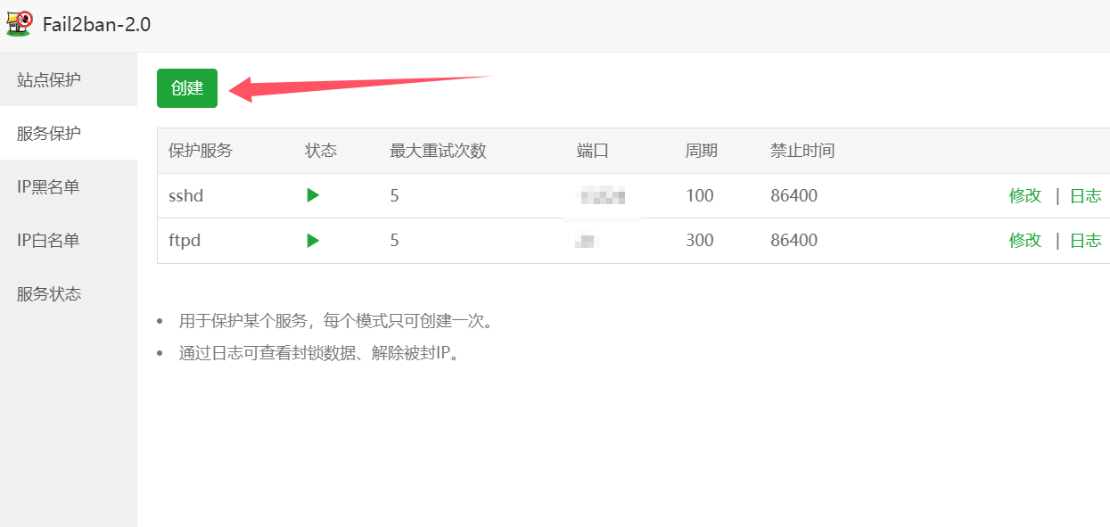Image resolution: width=1110 pixels, height=527 pixels.
Task: Click the green 创建 button
Action: (187, 88)
